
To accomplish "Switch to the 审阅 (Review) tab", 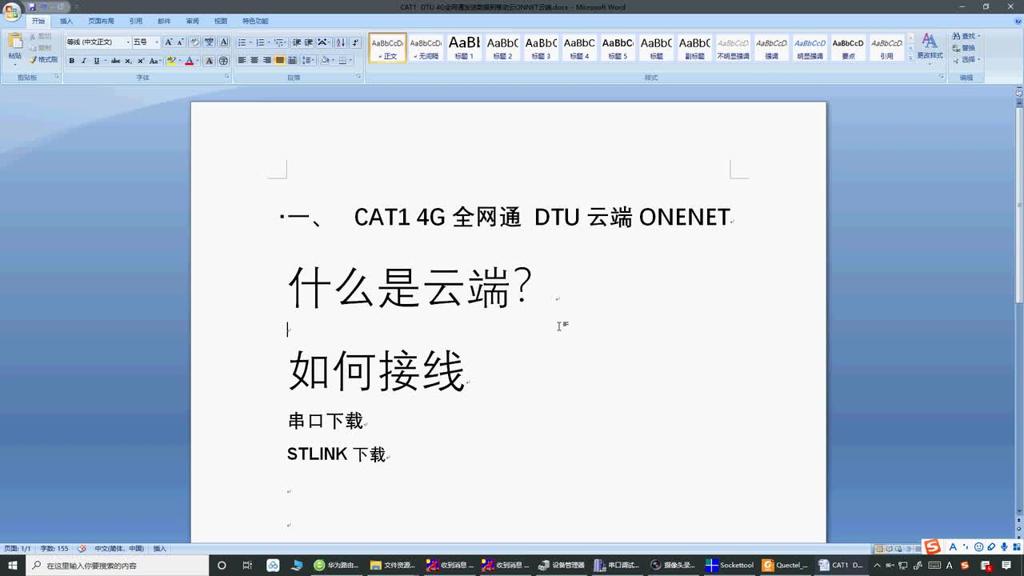I will 193,21.
